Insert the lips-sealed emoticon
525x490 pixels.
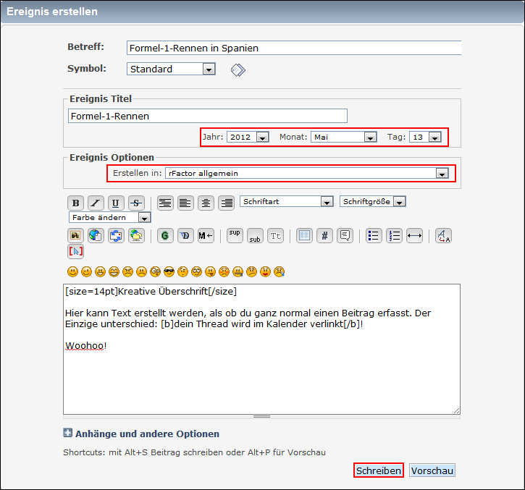click(x=238, y=271)
